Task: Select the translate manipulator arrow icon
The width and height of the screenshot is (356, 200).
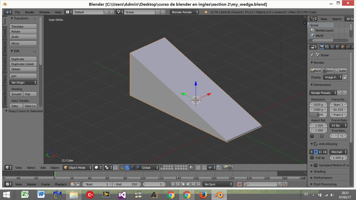Action: [x=127, y=168]
